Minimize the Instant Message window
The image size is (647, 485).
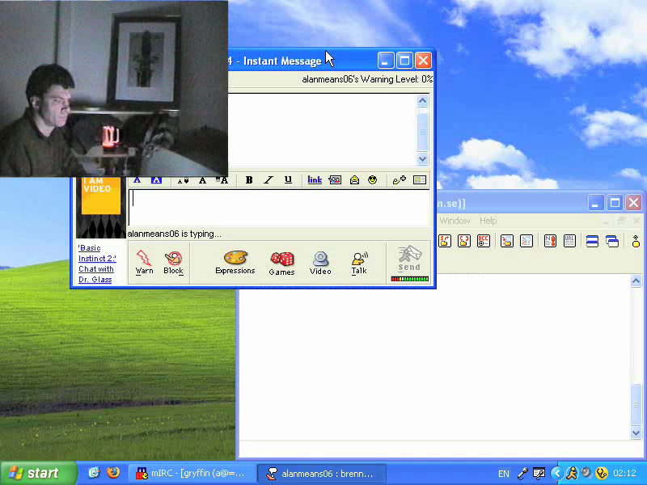pos(386,61)
